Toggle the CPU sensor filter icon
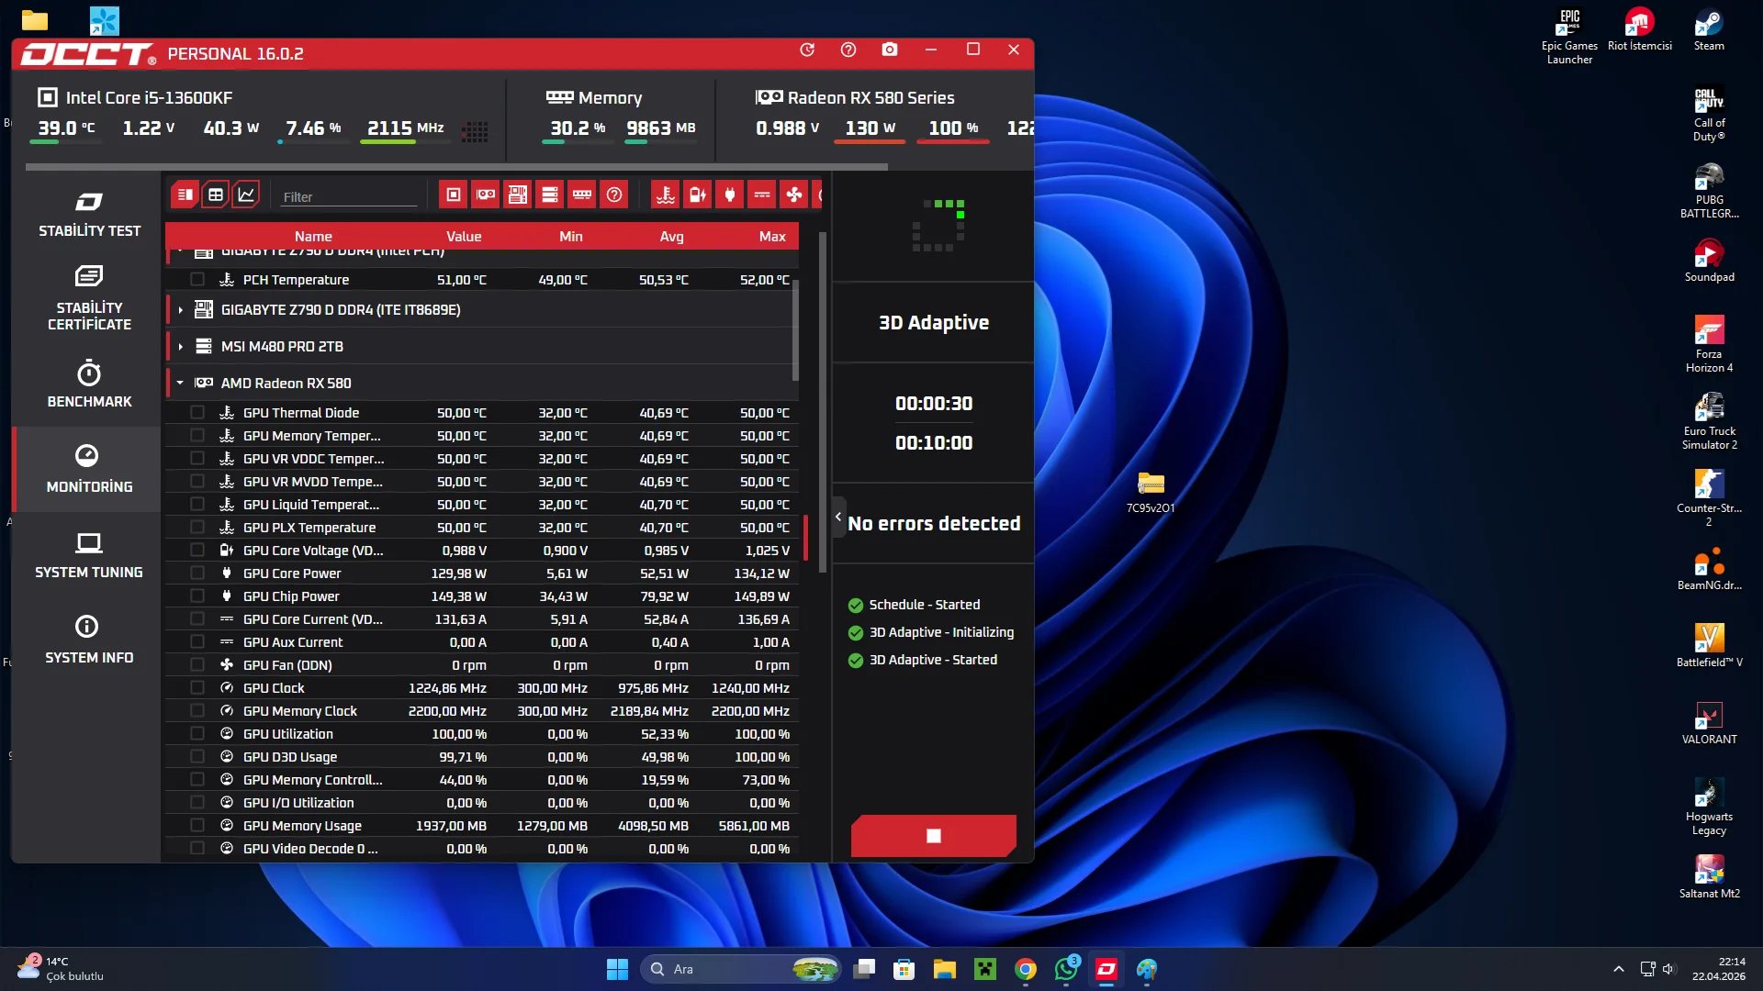 coord(453,195)
